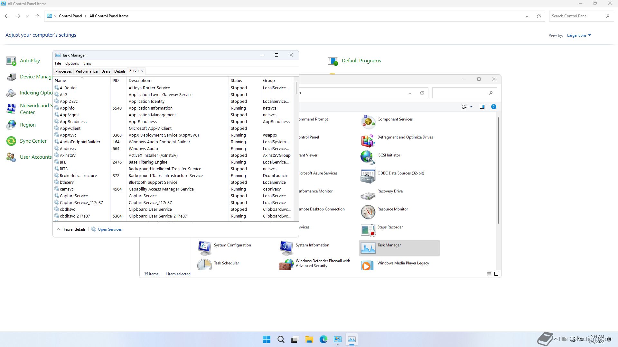Open Task Manager File menu
Image resolution: width=618 pixels, height=347 pixels.
pyautogui.click(x=58, y=63)
